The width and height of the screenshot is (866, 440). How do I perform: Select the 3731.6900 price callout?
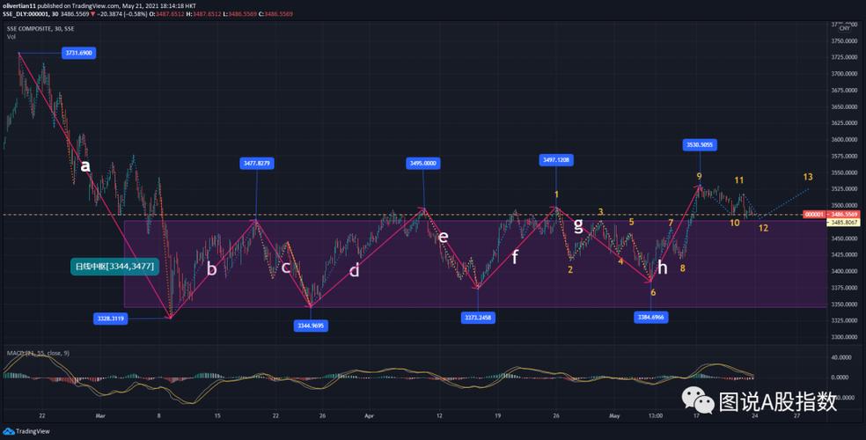point(78,53)
